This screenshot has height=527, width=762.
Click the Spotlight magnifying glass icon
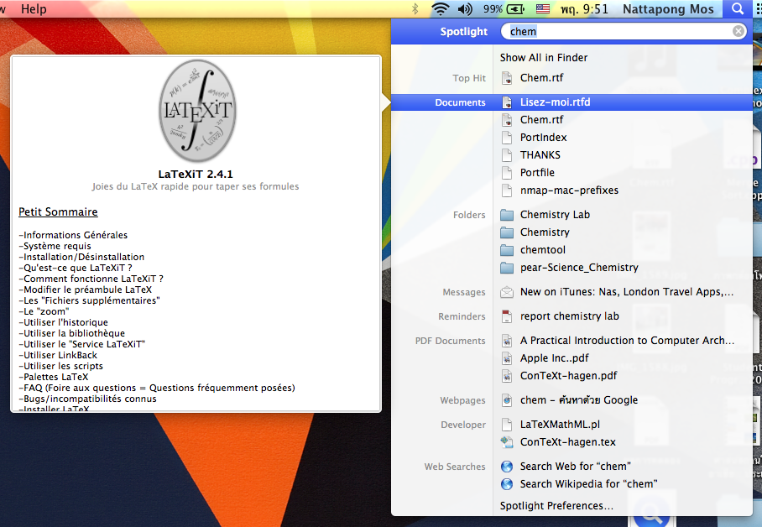[737, 9]
